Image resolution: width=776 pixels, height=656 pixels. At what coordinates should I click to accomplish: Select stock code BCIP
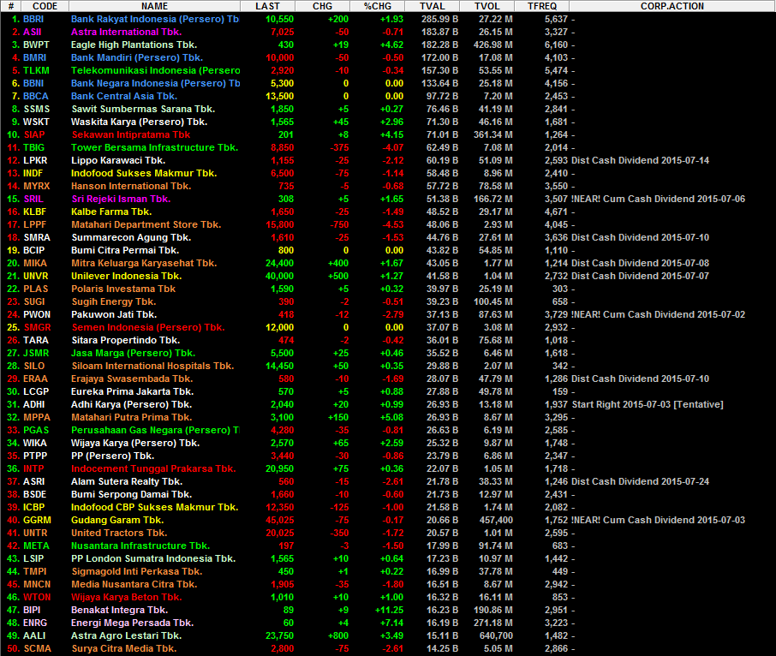click(33, 250)
